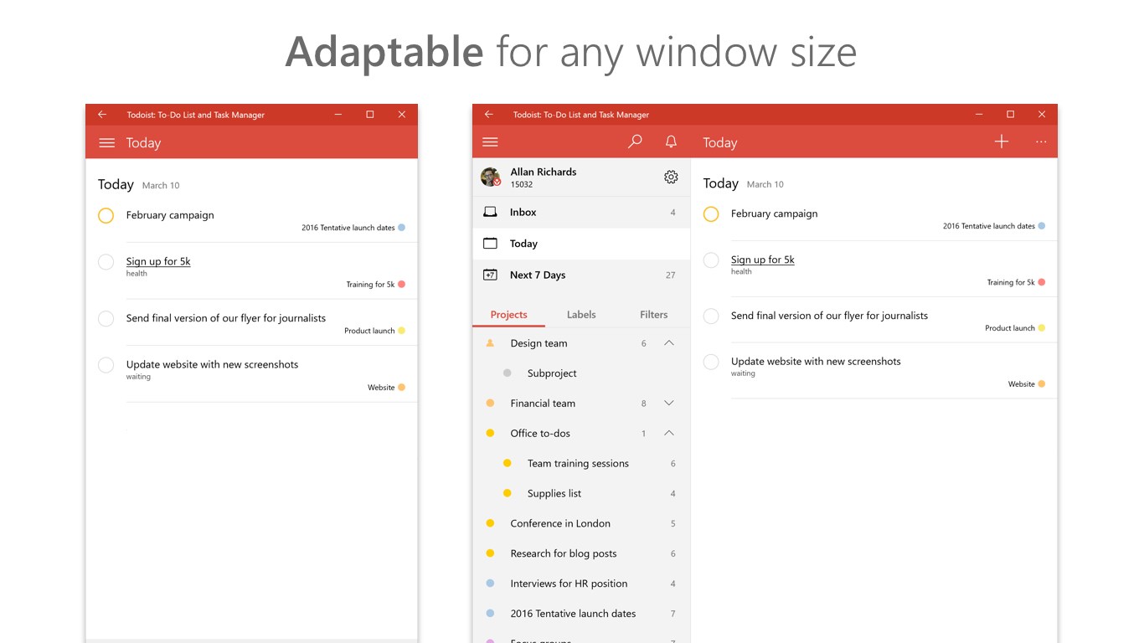This screenshot has height=643, width=1144.
Task: Open Sign up for 5k link in left window
Action: tap(158, 261)
